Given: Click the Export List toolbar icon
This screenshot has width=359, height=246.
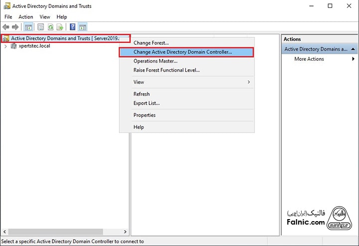Looking at the screenshot, I should (60, 27).
